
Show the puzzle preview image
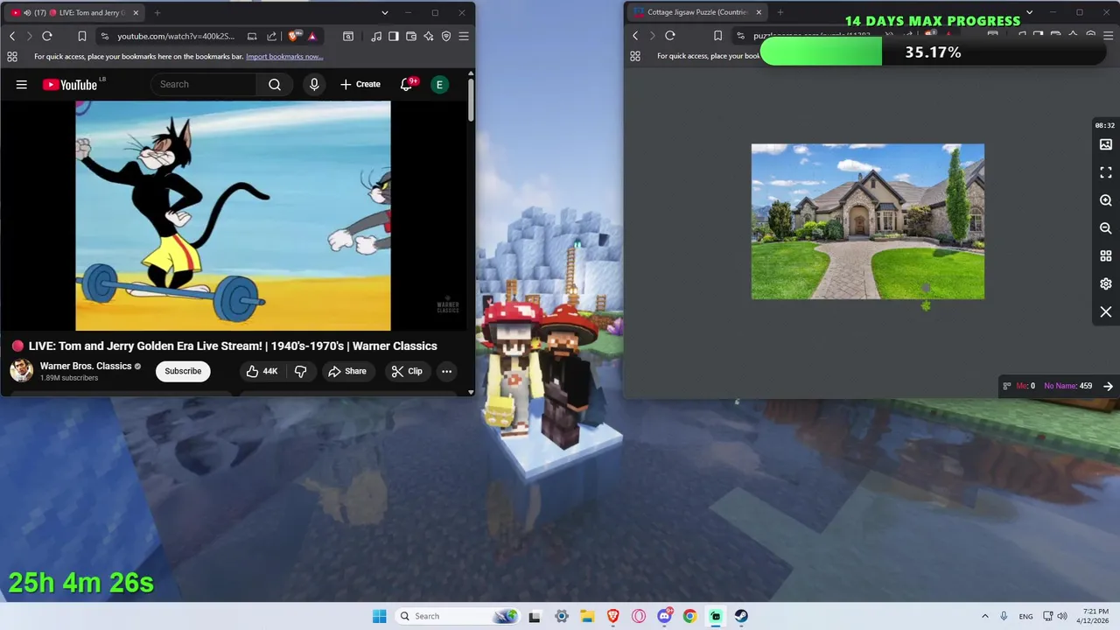pos(1106,144)
